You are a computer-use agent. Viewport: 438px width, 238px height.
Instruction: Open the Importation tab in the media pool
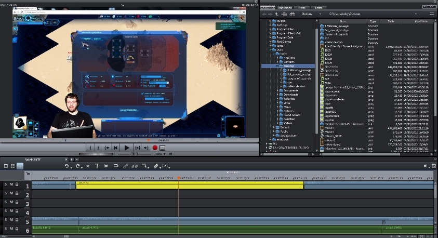[x=268, y=8]
